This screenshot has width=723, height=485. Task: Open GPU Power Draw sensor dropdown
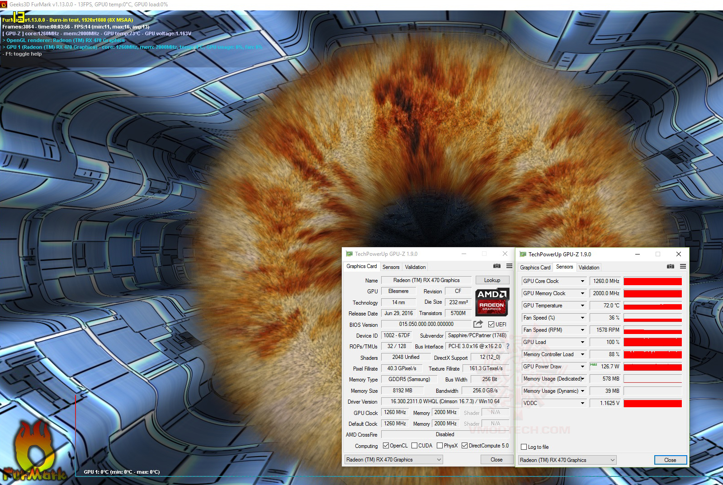[582, 367]
